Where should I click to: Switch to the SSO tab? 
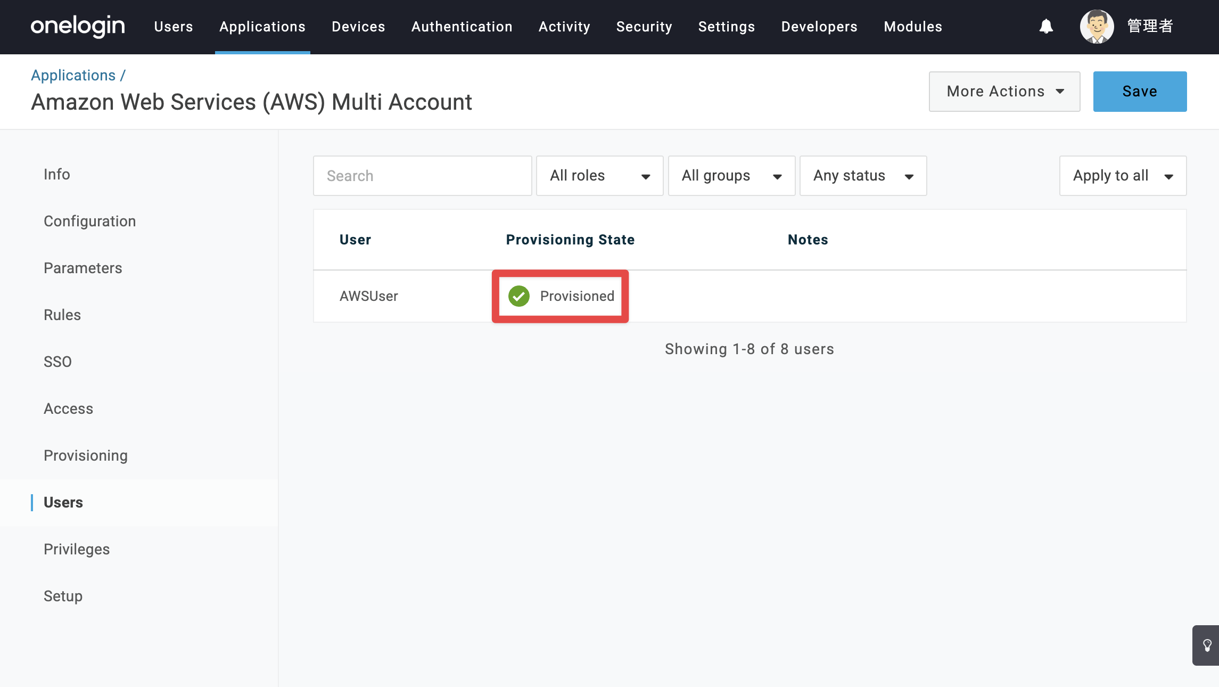pyautogui.click(x=57, y=362)
